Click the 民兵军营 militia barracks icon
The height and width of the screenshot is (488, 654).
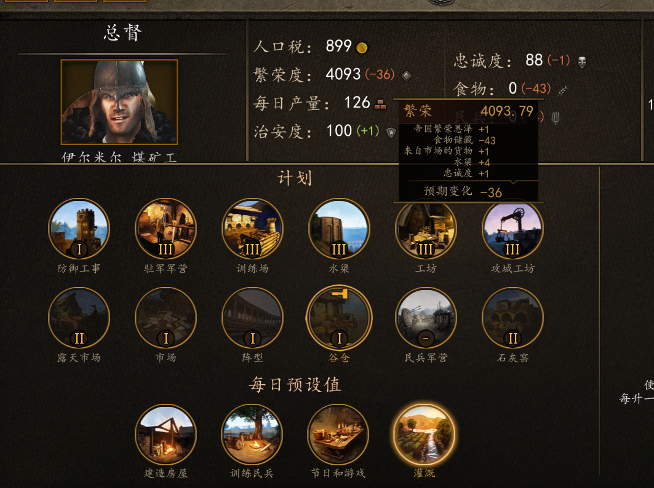pos(426,318)
